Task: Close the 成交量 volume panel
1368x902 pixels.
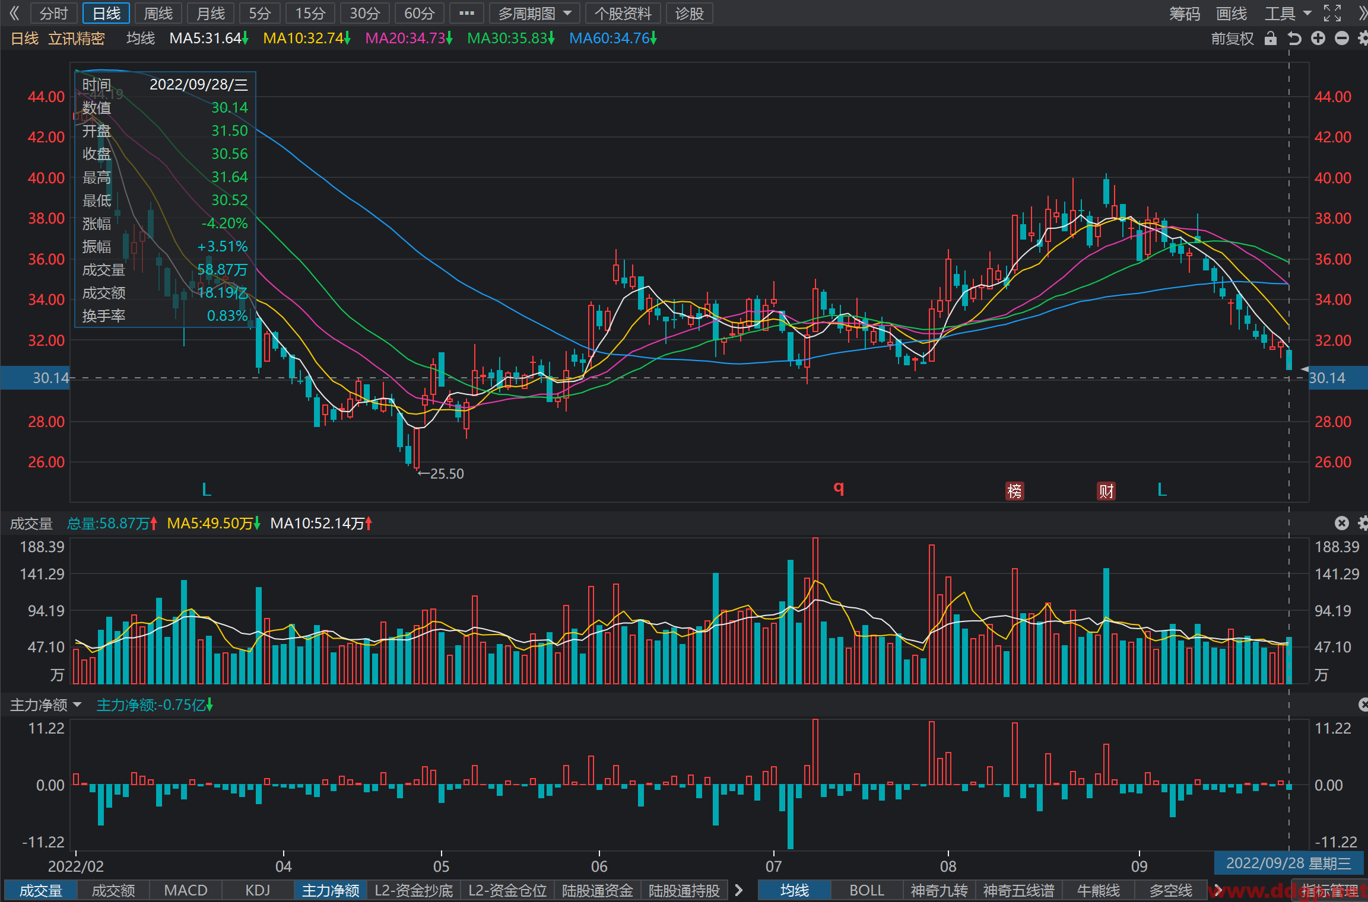Action: (1342, 522)
